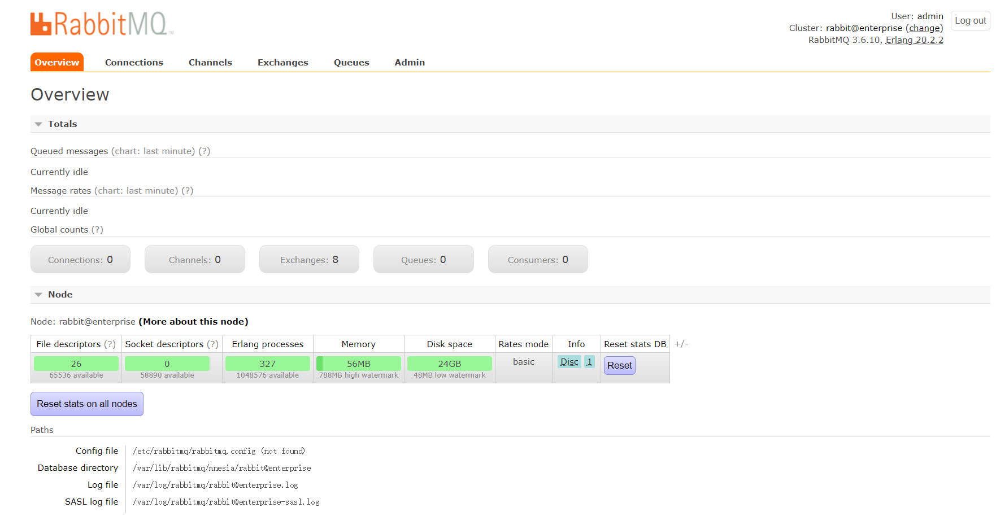Reset stats on all nodes
996x525 pixels.
click(87, 404)
